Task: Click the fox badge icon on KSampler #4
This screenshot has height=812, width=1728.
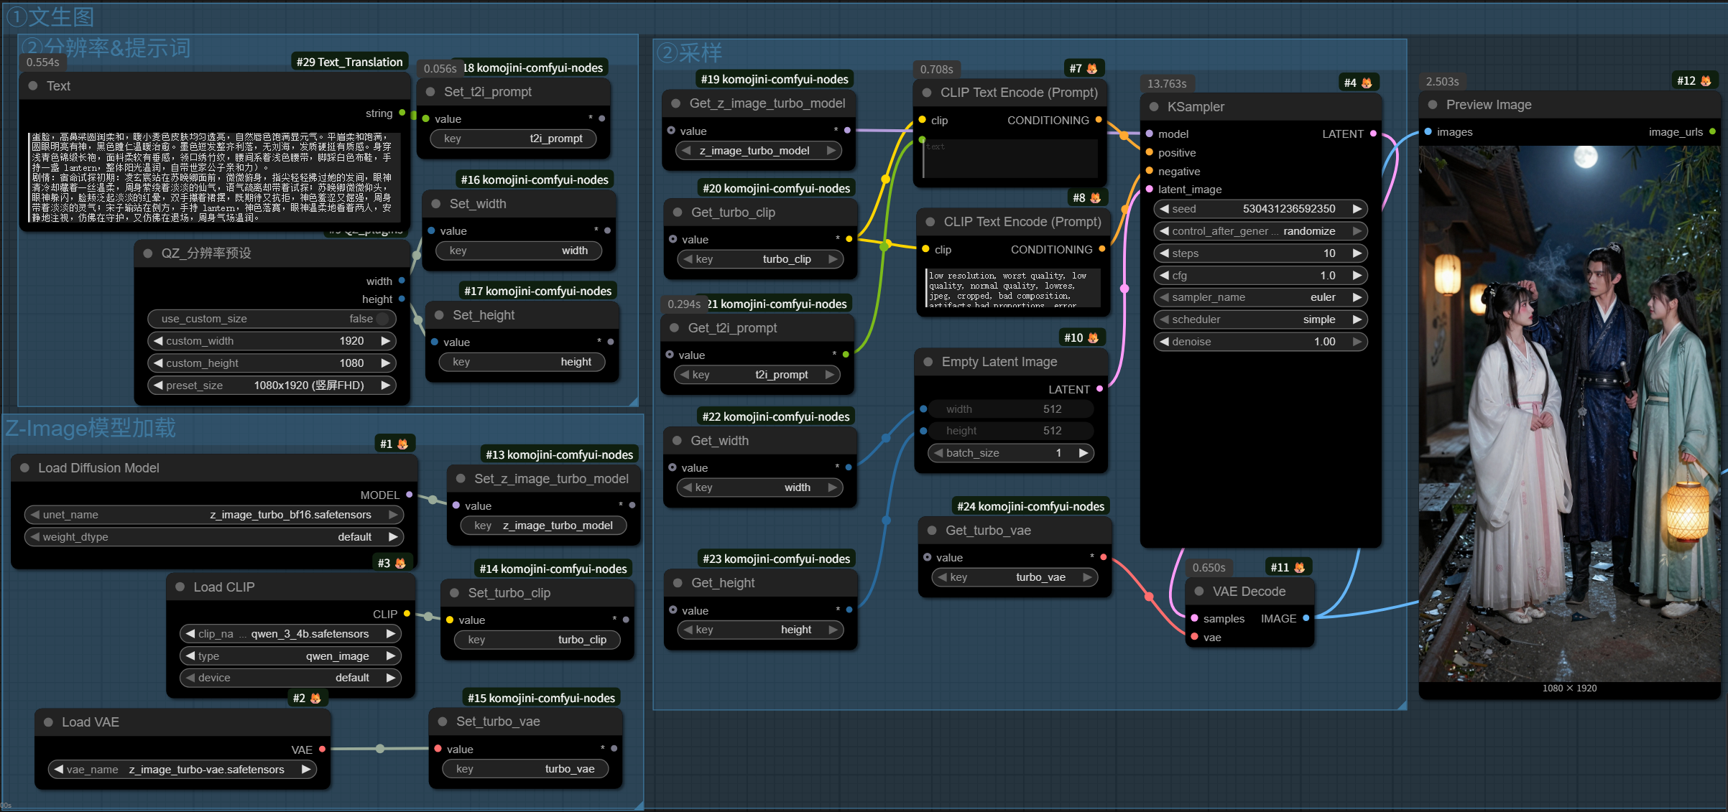Action: (x=1366, y=83)
